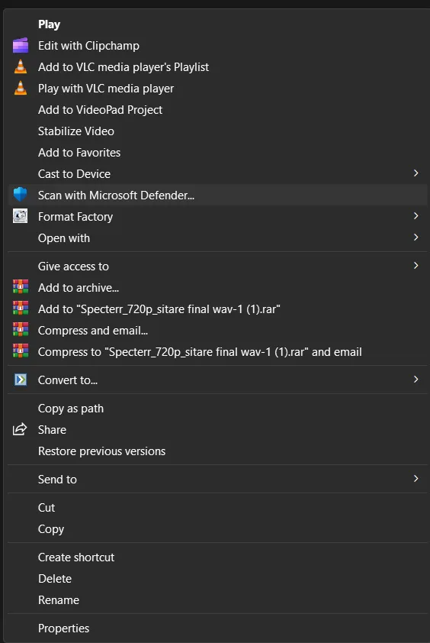Click WinRAR icon beside Compress to rar and email
Image resolution: width=430 pixels, height=643 pixels.
21,351
